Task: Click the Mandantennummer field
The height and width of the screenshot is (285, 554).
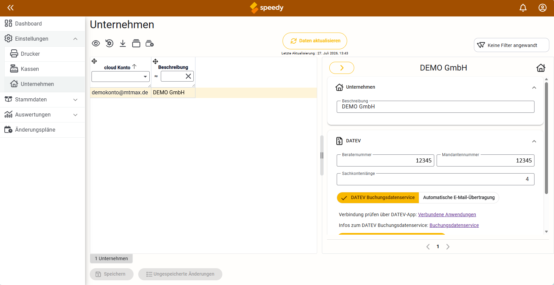Action: click(485, 160)
